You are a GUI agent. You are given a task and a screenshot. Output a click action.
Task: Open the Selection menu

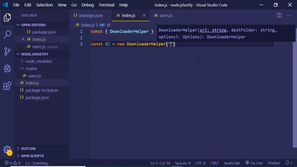point(45,5)
